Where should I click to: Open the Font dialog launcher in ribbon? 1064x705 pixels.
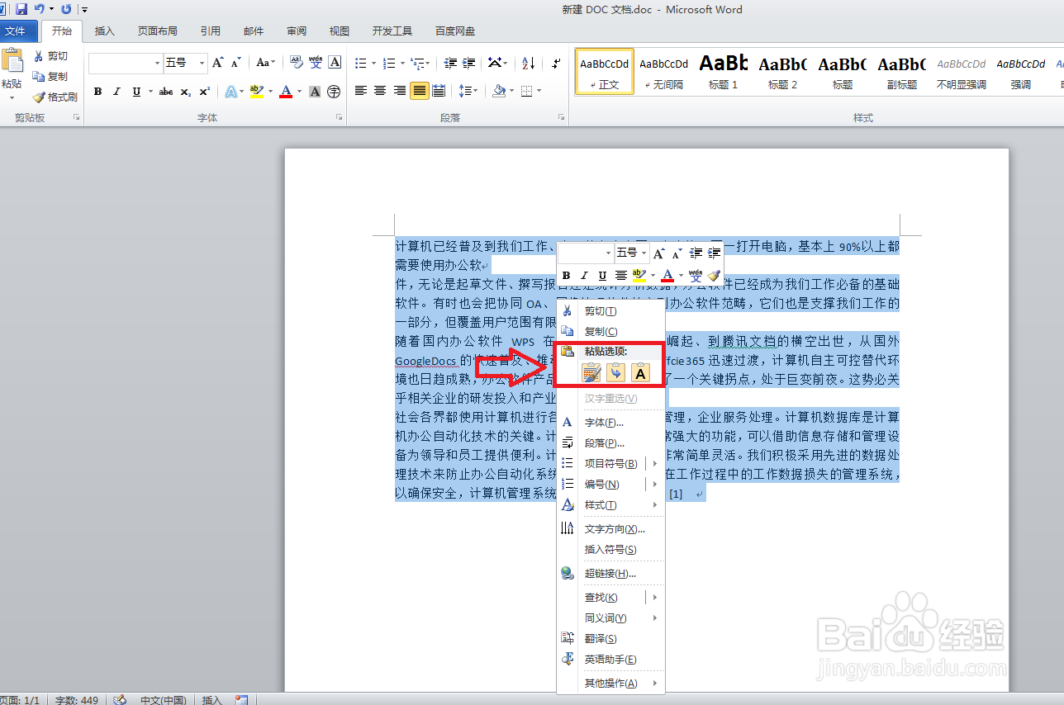click(339, 118)
